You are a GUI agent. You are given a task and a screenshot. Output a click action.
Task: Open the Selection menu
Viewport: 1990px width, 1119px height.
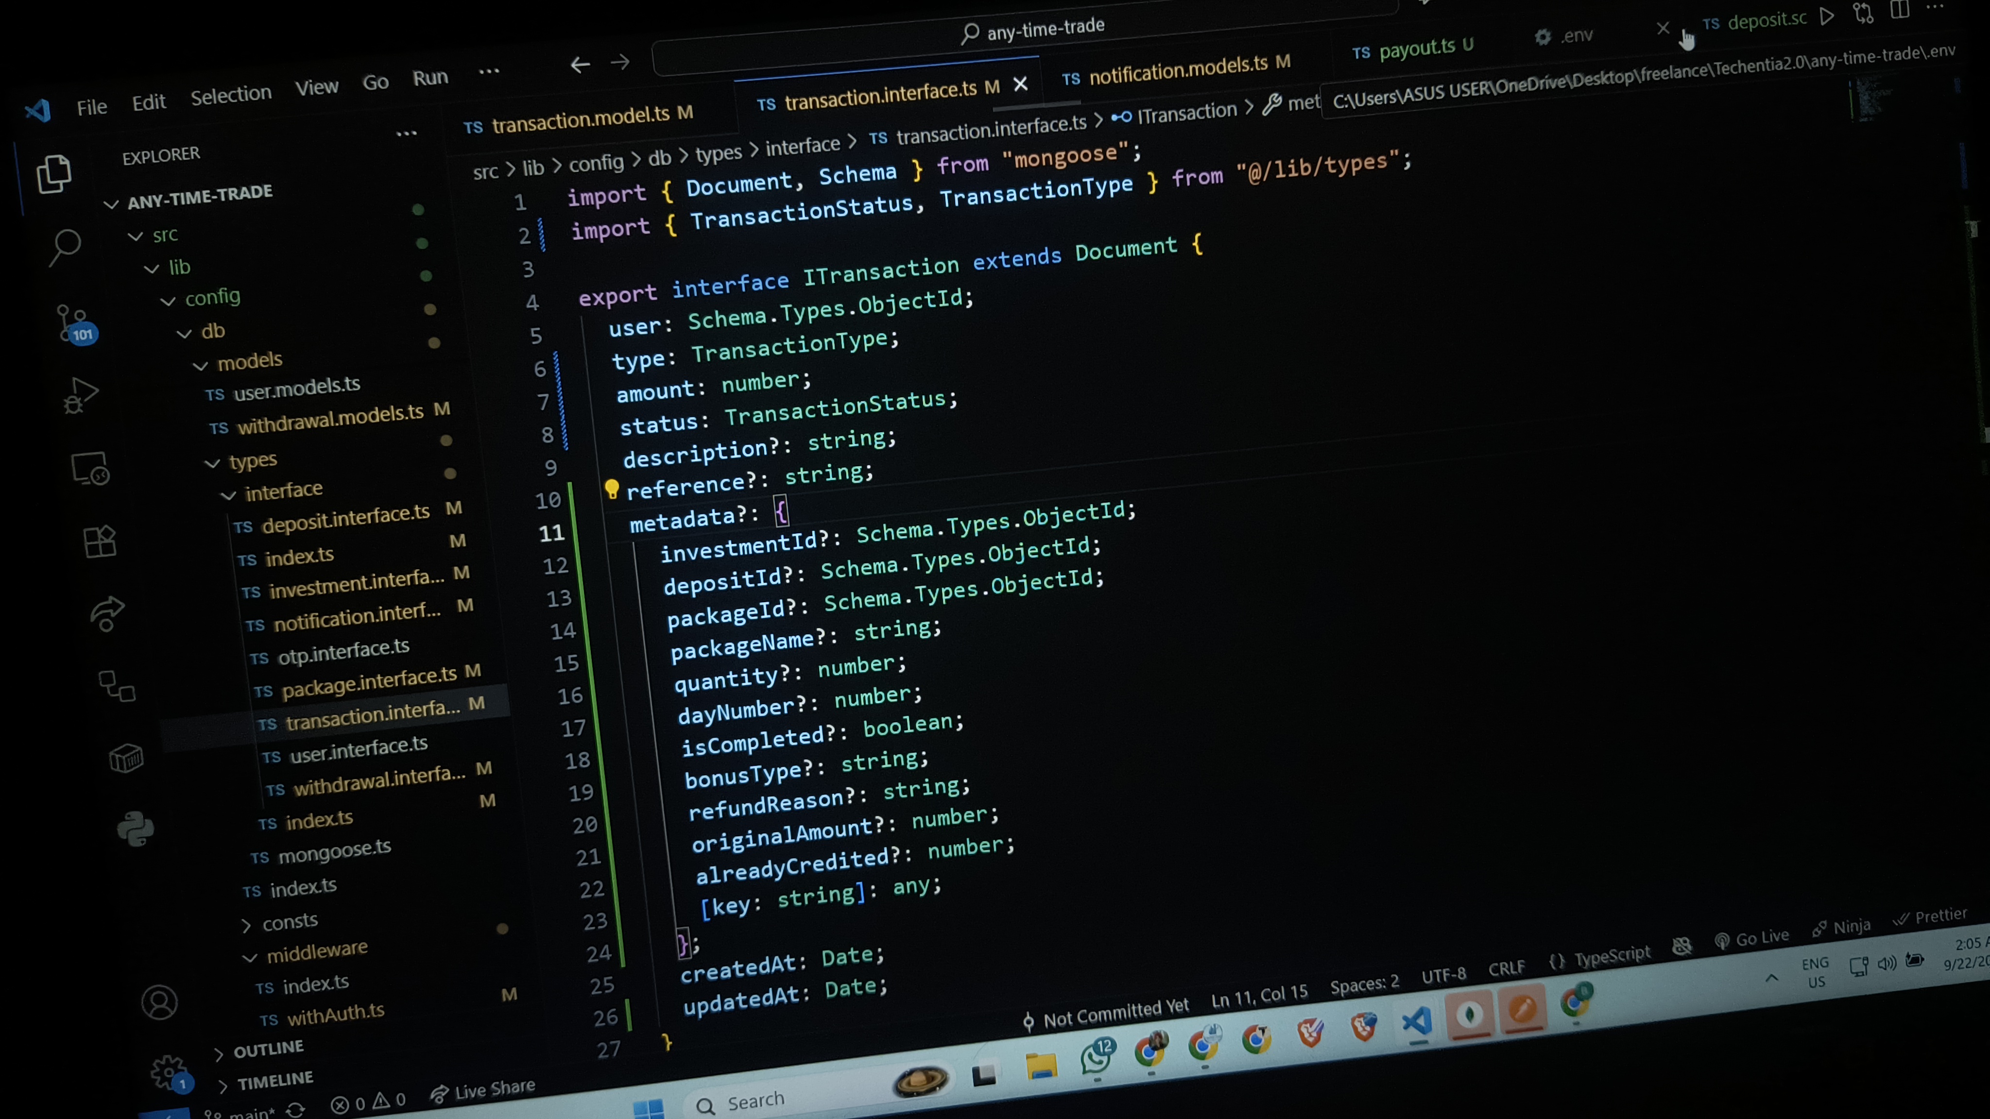tap(231, 95)
